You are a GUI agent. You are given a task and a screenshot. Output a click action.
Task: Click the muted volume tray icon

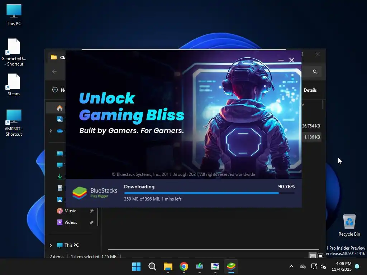pos(323,266)
